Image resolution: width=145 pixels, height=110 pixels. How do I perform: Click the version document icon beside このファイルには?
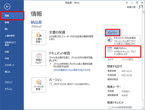[50, 84]
